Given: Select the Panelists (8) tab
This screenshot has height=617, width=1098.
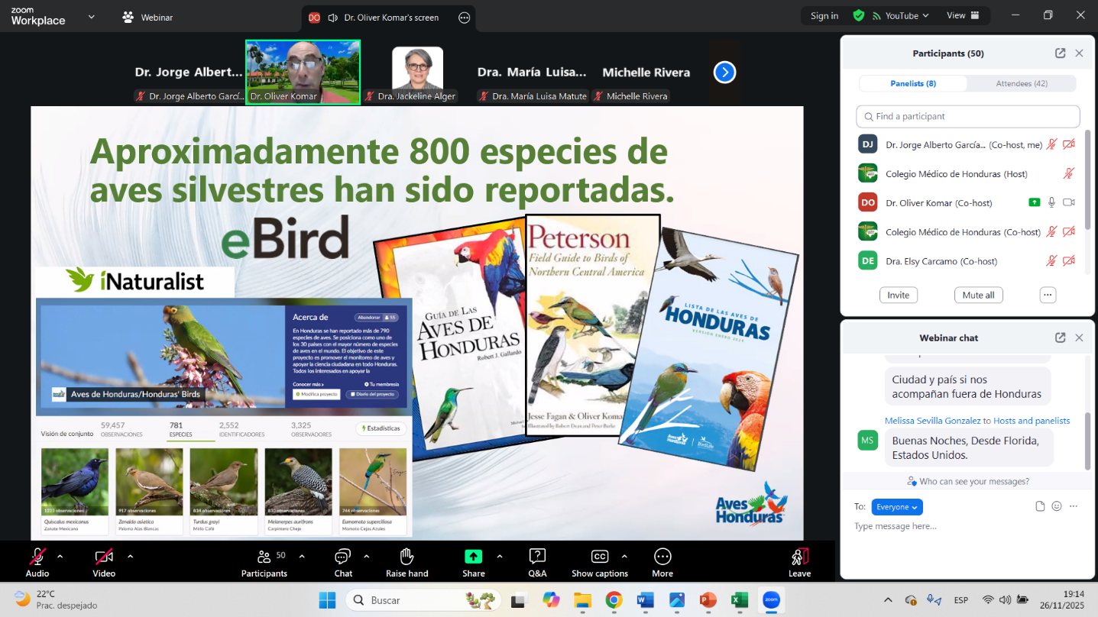Looking at the screenshot, I should click(x=913, y=83).
